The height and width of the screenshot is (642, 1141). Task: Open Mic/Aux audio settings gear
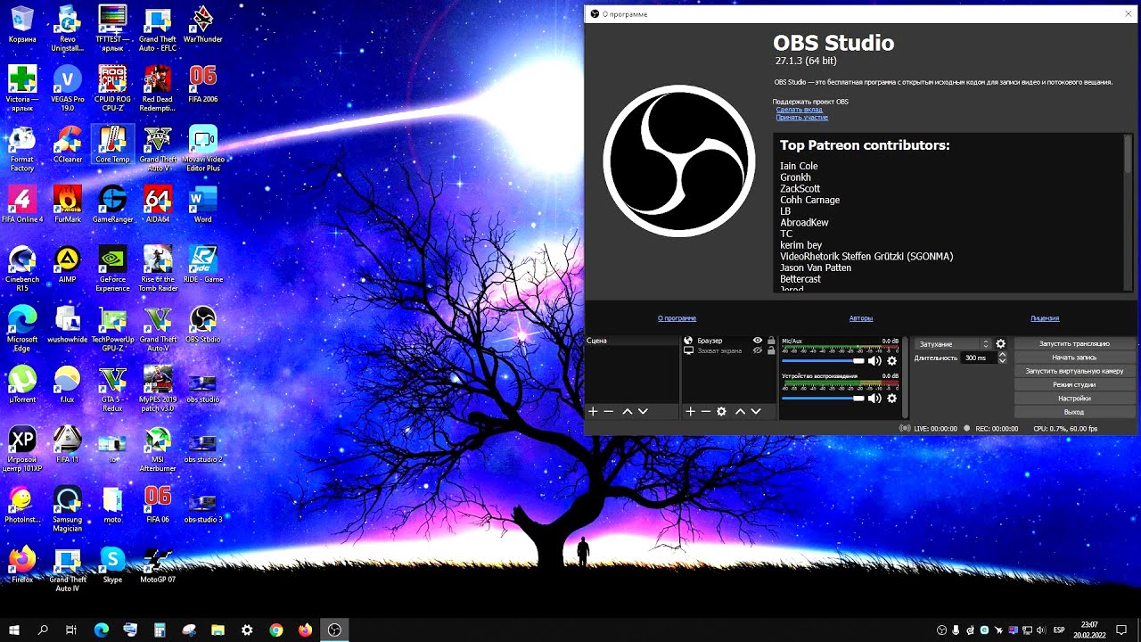click(891, 361)
